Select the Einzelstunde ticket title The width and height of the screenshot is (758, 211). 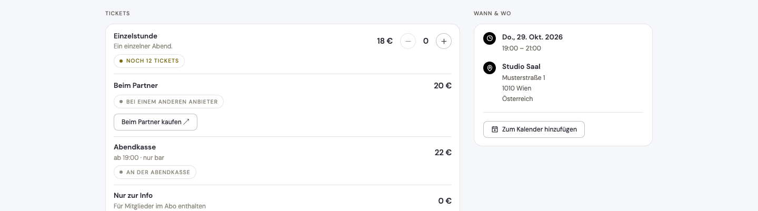click(135, 36)
